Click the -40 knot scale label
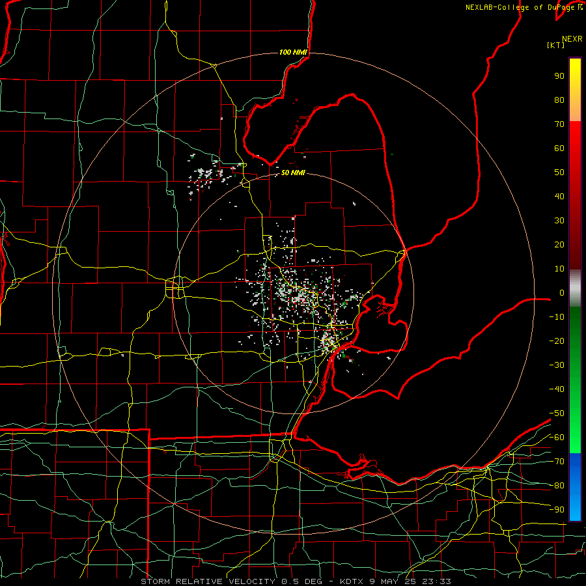586x586 pixels. [x=557, y=389]
